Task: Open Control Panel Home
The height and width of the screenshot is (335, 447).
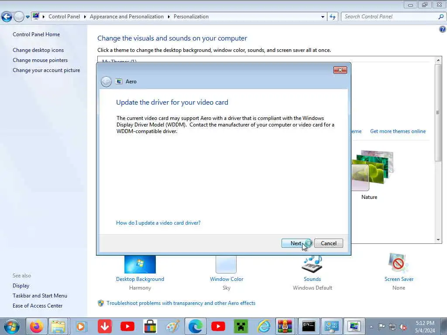Action: (x=36, y=34)
